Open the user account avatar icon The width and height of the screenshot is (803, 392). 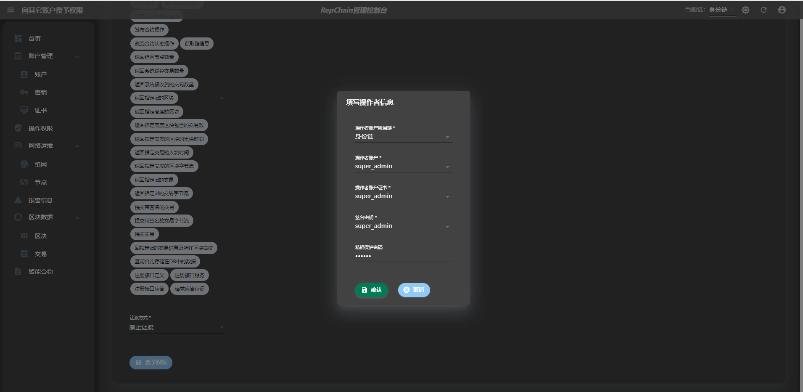click(x=782, y=10)
